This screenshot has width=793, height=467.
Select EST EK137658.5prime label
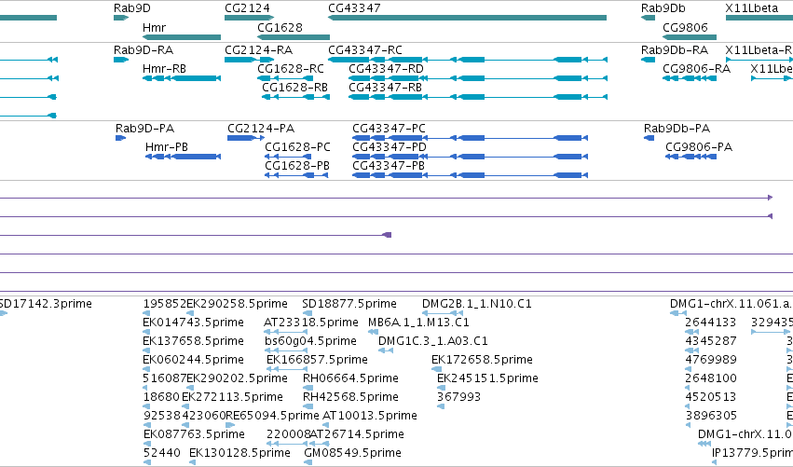tap(193, 341)
